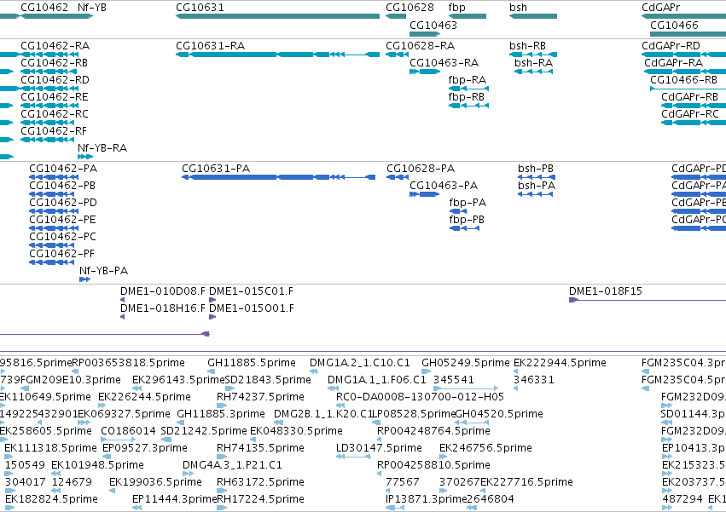The image size is (726, 512).
Task: Click EST label RH74237.5prime
Action: pyautogui.click(x=260, y=397)
